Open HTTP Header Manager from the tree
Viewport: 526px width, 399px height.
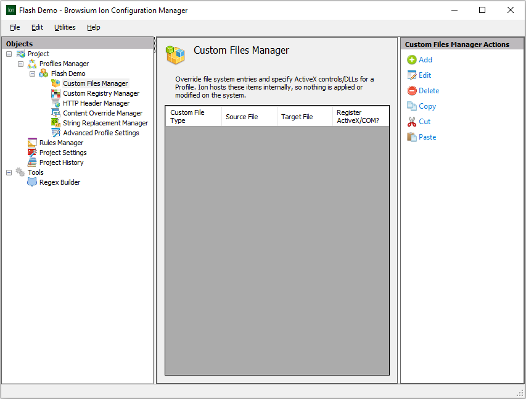(x=96, y=103)
